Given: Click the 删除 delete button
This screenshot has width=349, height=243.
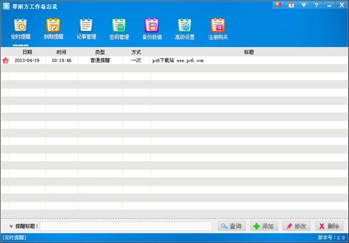Looking at the screenshot, I should (329, 226).
